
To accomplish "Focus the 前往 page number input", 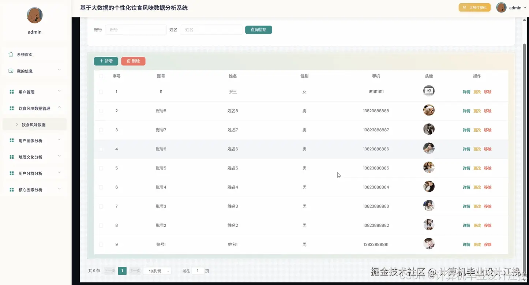I will tap(198, 271).
